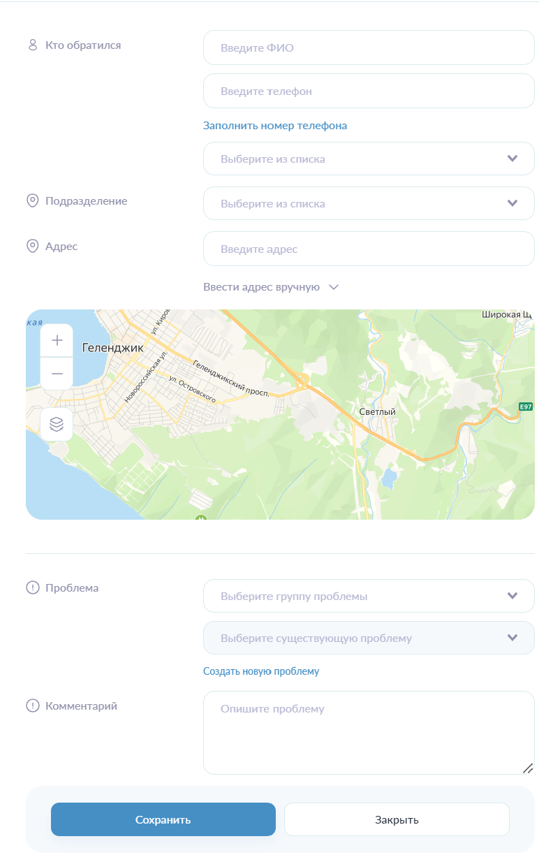Viewport: 539px width, 855px height.
Task: Open map layers switcher icon
Action: 57,425
